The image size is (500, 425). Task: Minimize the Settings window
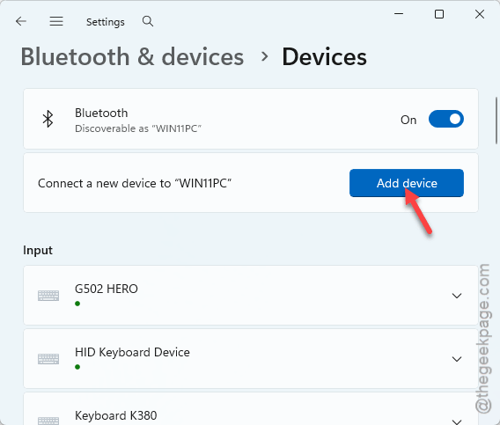[399, 14]
